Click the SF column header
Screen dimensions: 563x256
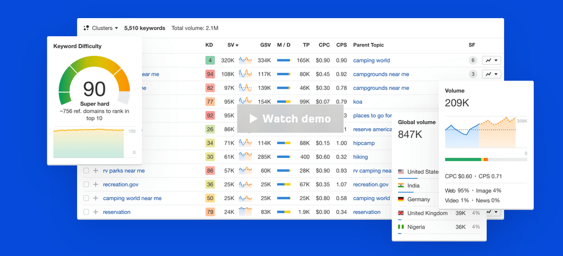(x=472, y=45)
